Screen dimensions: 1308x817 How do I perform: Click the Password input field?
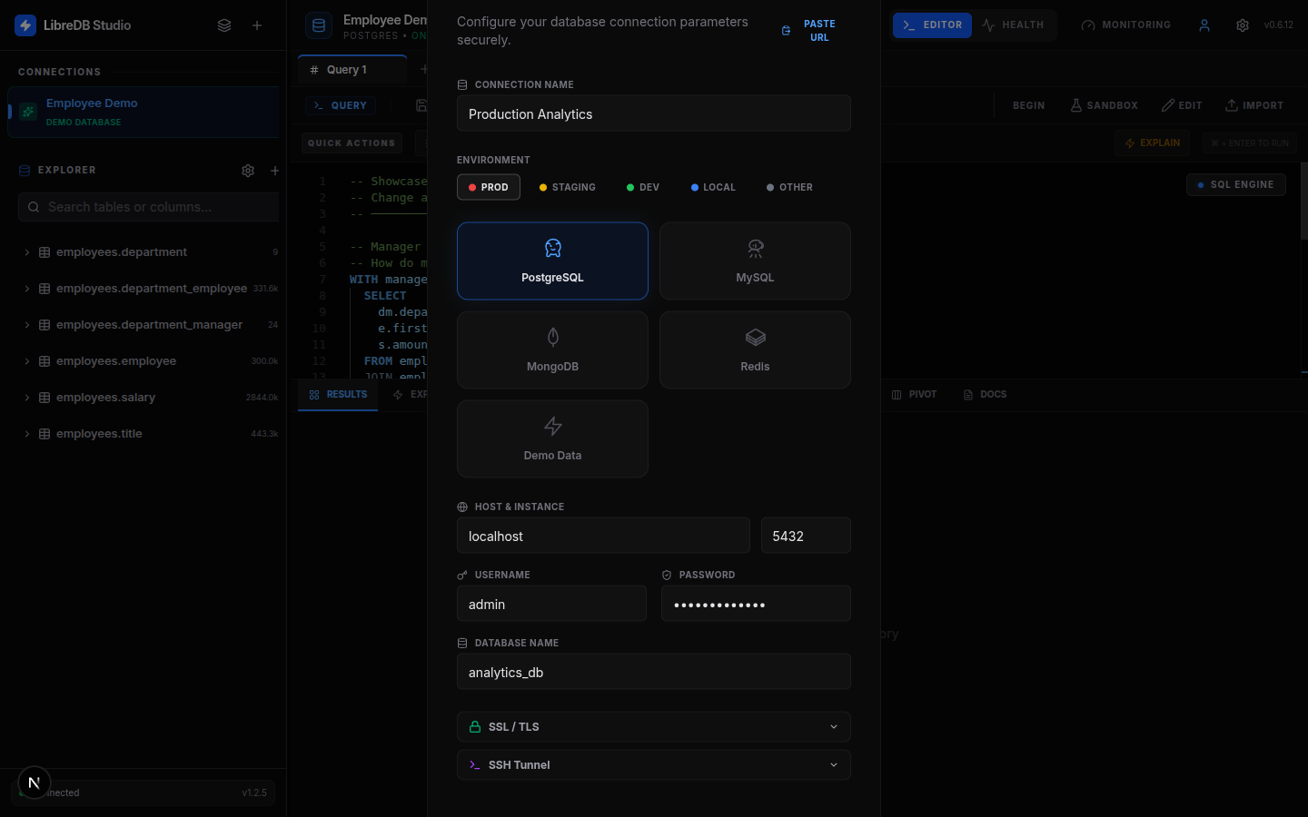pos(756,604)
